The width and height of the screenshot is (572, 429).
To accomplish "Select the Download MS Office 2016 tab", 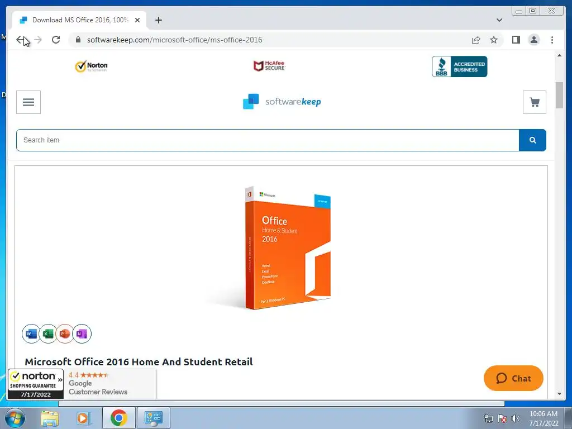I will [79, 20].
